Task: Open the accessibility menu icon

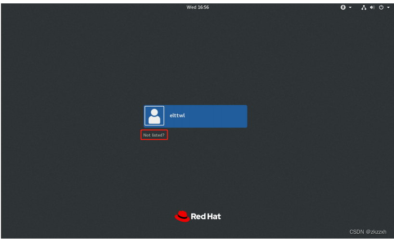Action: tap(343, 7)
